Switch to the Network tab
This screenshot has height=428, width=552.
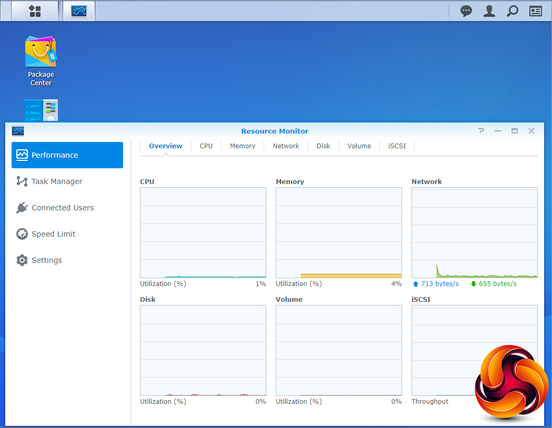point(286,146)
